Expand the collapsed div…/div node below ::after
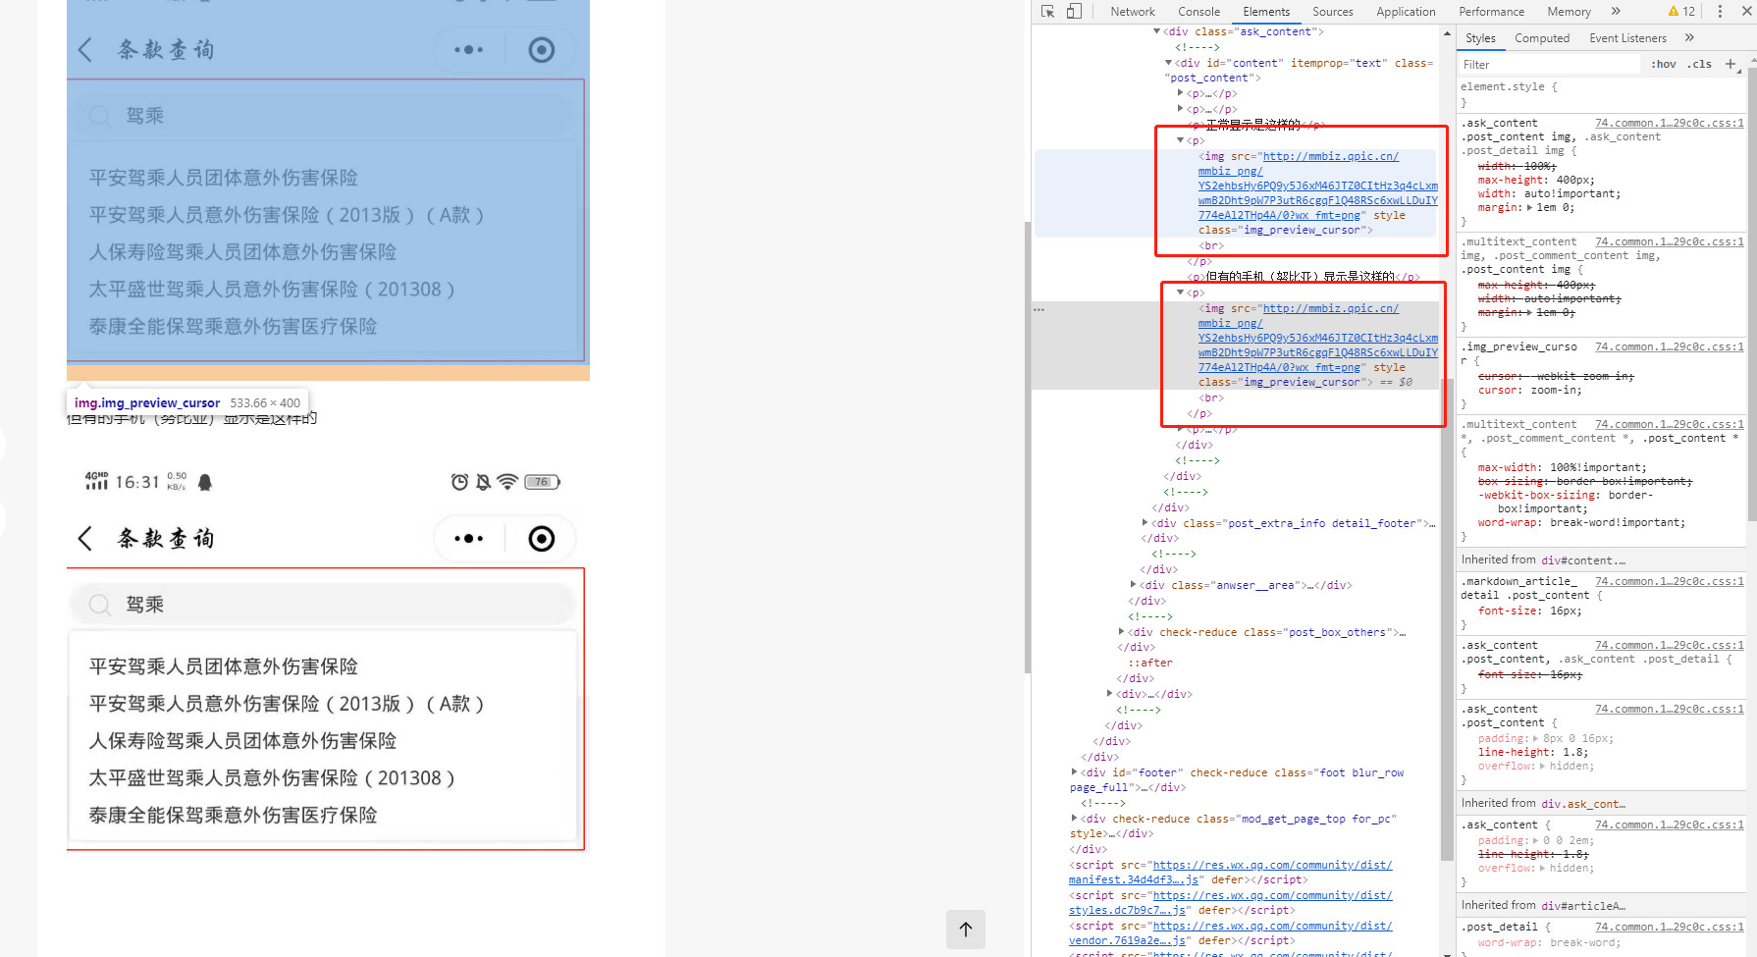1757x957 pixels. point(1109,694)
